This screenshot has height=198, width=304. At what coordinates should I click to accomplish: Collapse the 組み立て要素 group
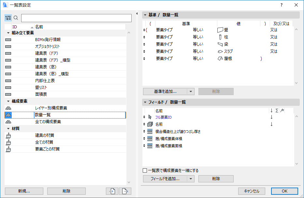[8, 33]
